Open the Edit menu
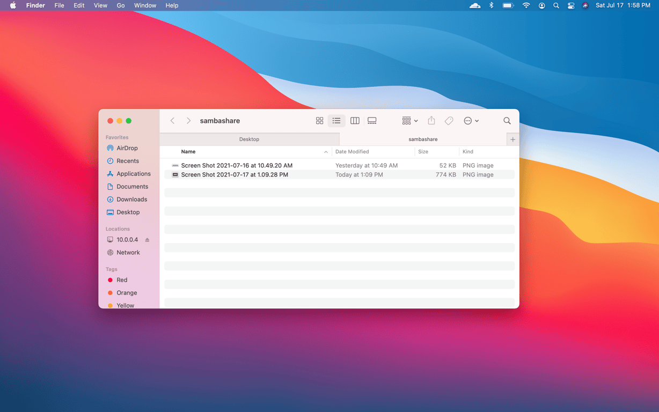 79,5
